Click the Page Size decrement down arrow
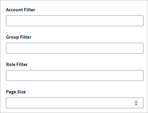Viewport: 148px width, 113px height. tap(136, 104)
